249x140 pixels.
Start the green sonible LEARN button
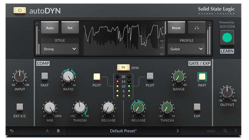pyautogui.click(x=227, y=38)
